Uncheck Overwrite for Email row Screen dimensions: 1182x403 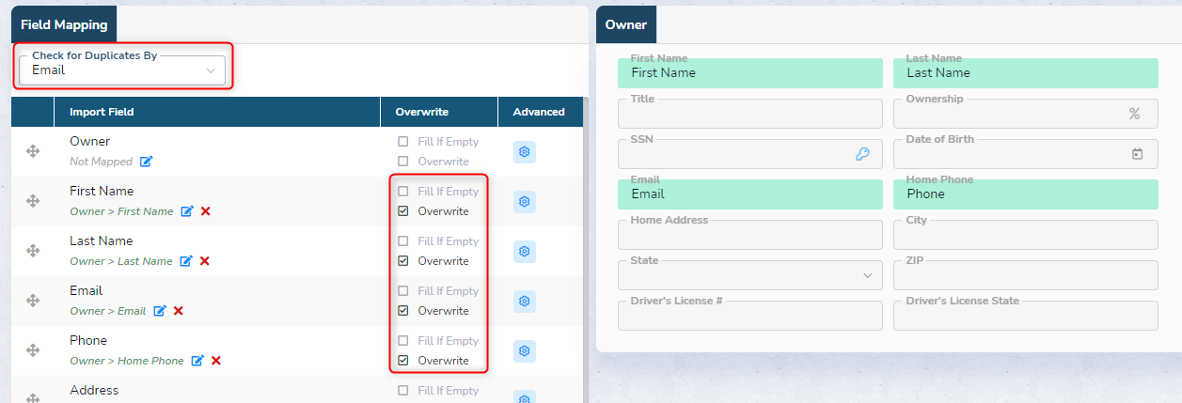pyautogui.click(x=403, y=311)
